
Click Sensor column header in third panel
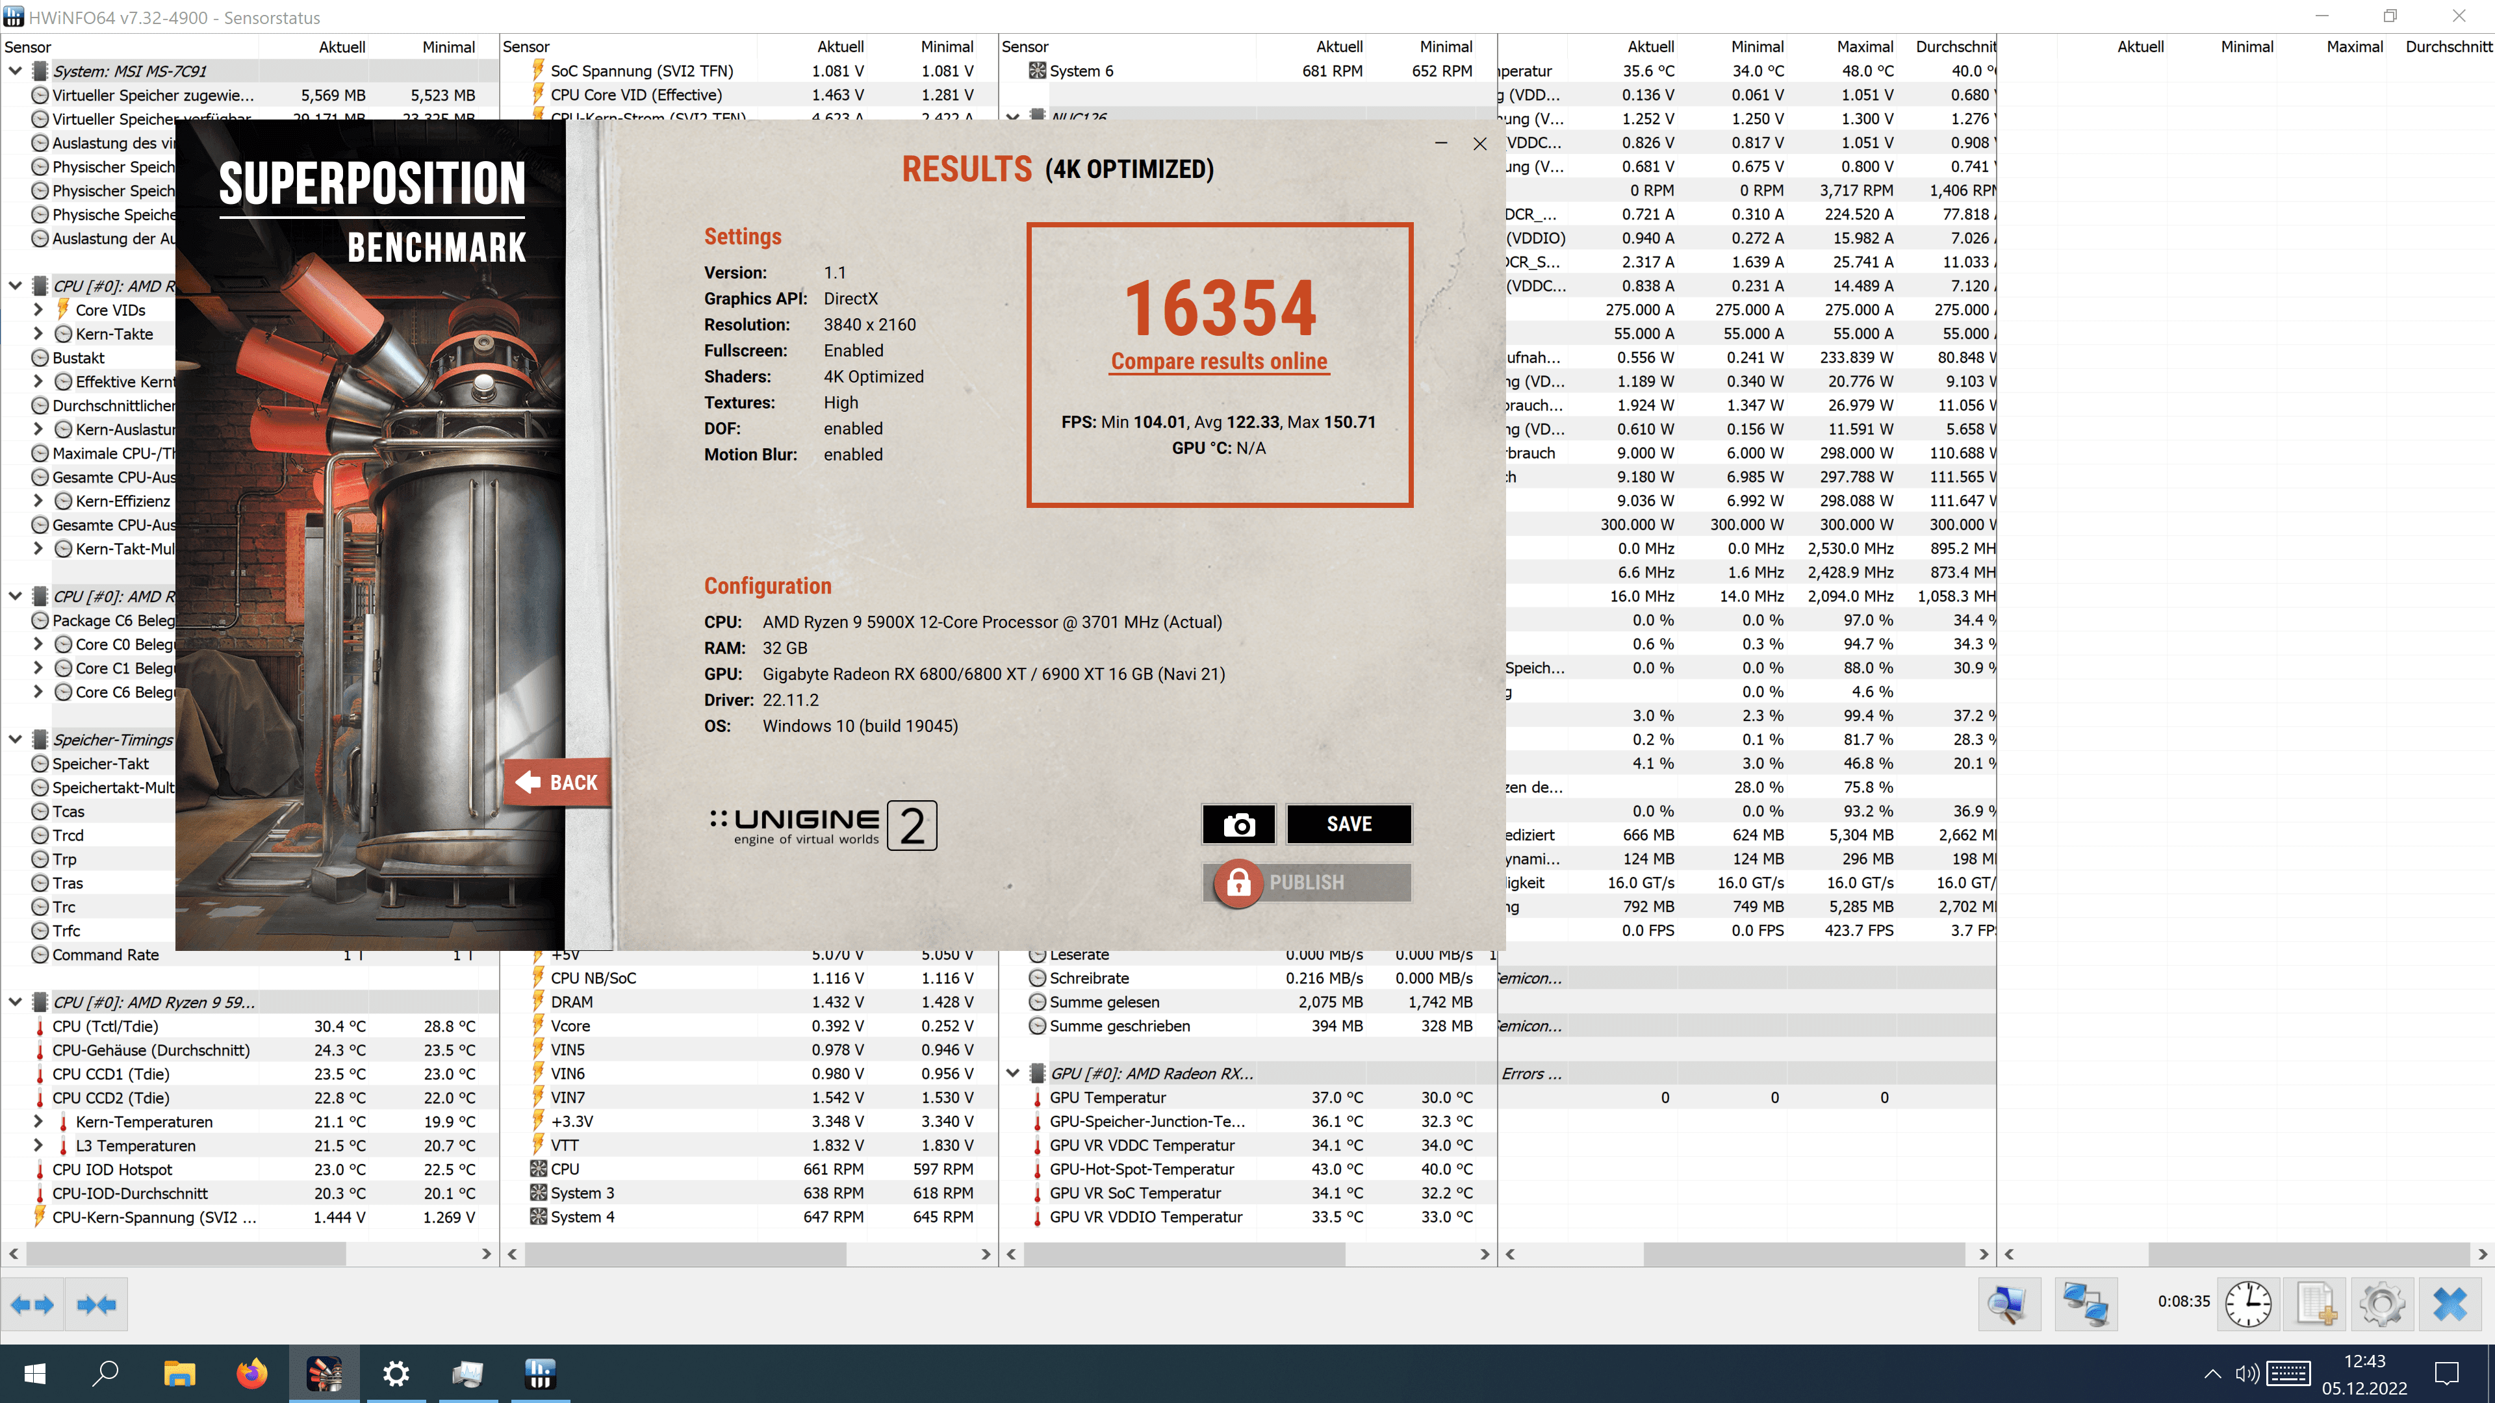pyautogui.click(x=1025, y=47)
